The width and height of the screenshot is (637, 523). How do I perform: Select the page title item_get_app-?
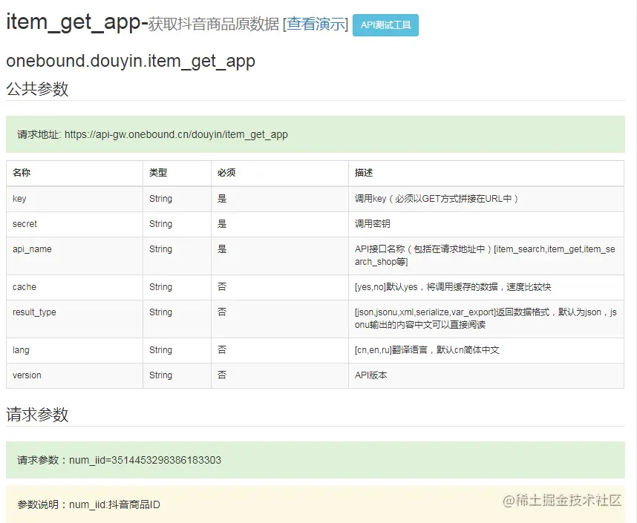click(x=77, y=22)
